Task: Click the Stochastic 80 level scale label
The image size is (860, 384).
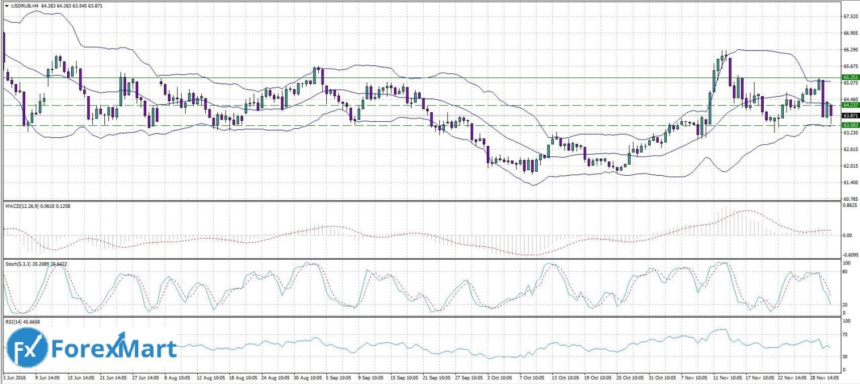Action: (x=845, y=271)
